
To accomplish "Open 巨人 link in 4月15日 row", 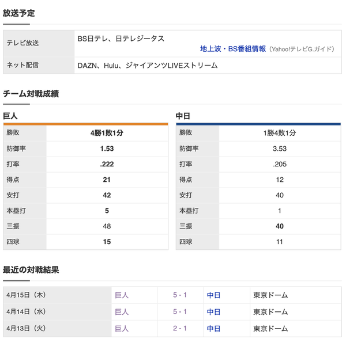I will click(122, 295).
